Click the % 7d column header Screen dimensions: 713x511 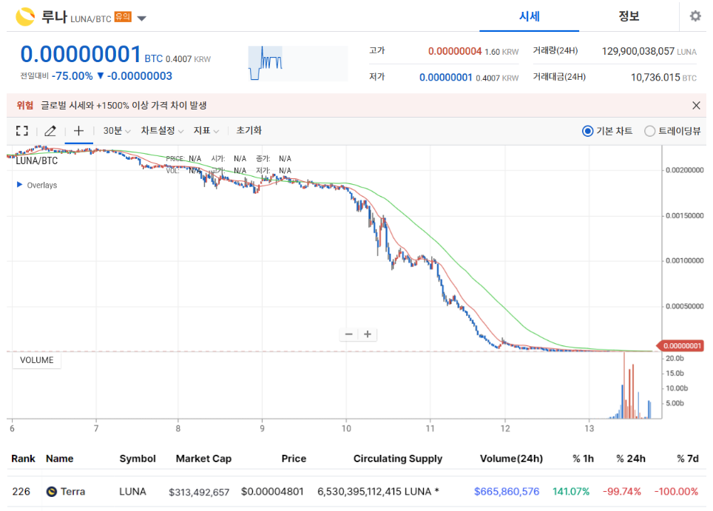coord(688,458)
